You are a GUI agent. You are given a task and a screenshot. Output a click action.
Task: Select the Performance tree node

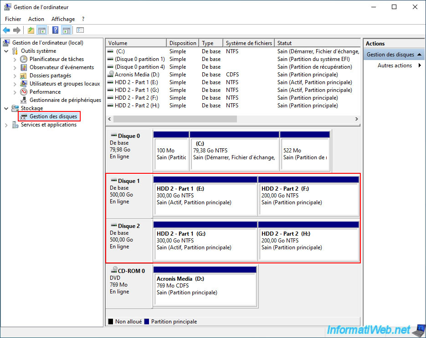coord(45,92)
